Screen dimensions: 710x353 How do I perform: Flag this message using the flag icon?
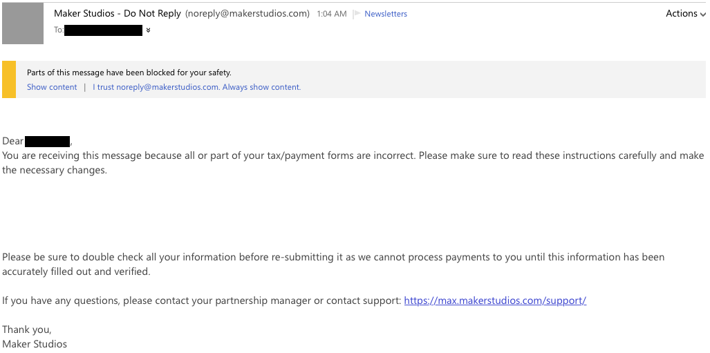click(x=357, y=14)
